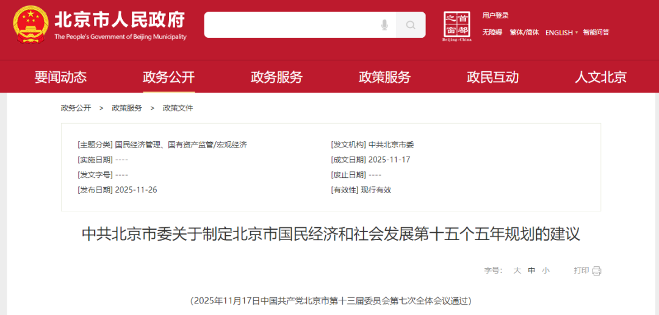Click the 用户登录 login link
The width and height of the screenshot is (659, 315).
pos(495,16)
